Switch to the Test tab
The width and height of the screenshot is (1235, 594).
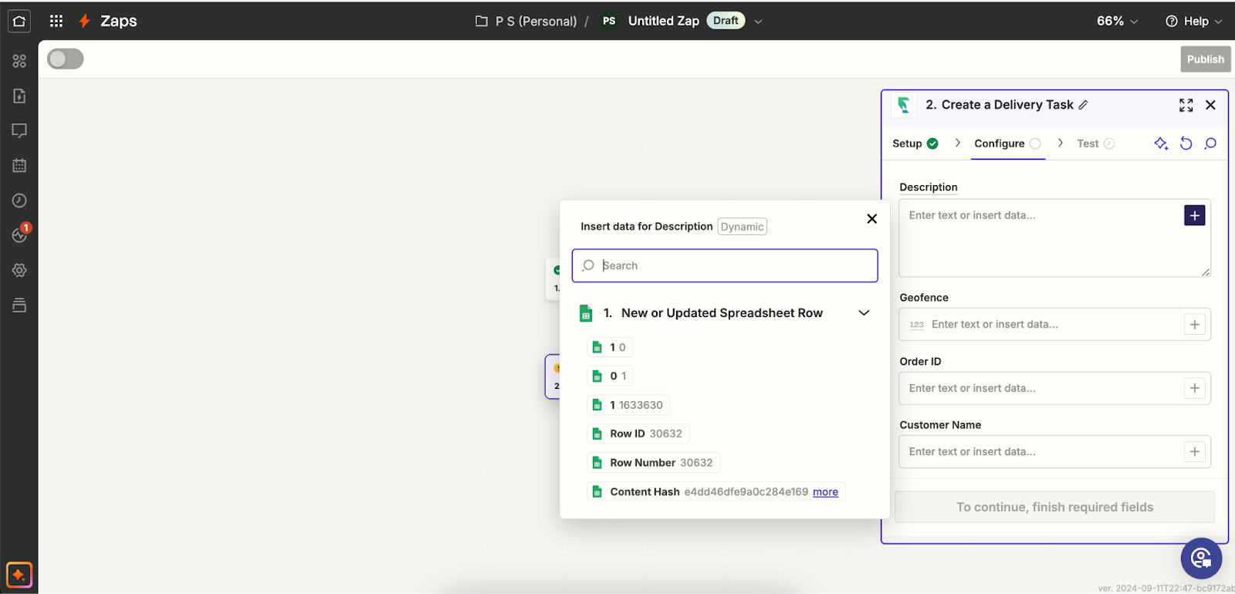point(1095,143)
